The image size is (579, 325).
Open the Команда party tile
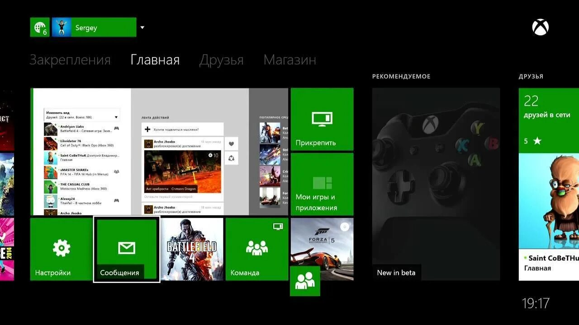[257, 249]
